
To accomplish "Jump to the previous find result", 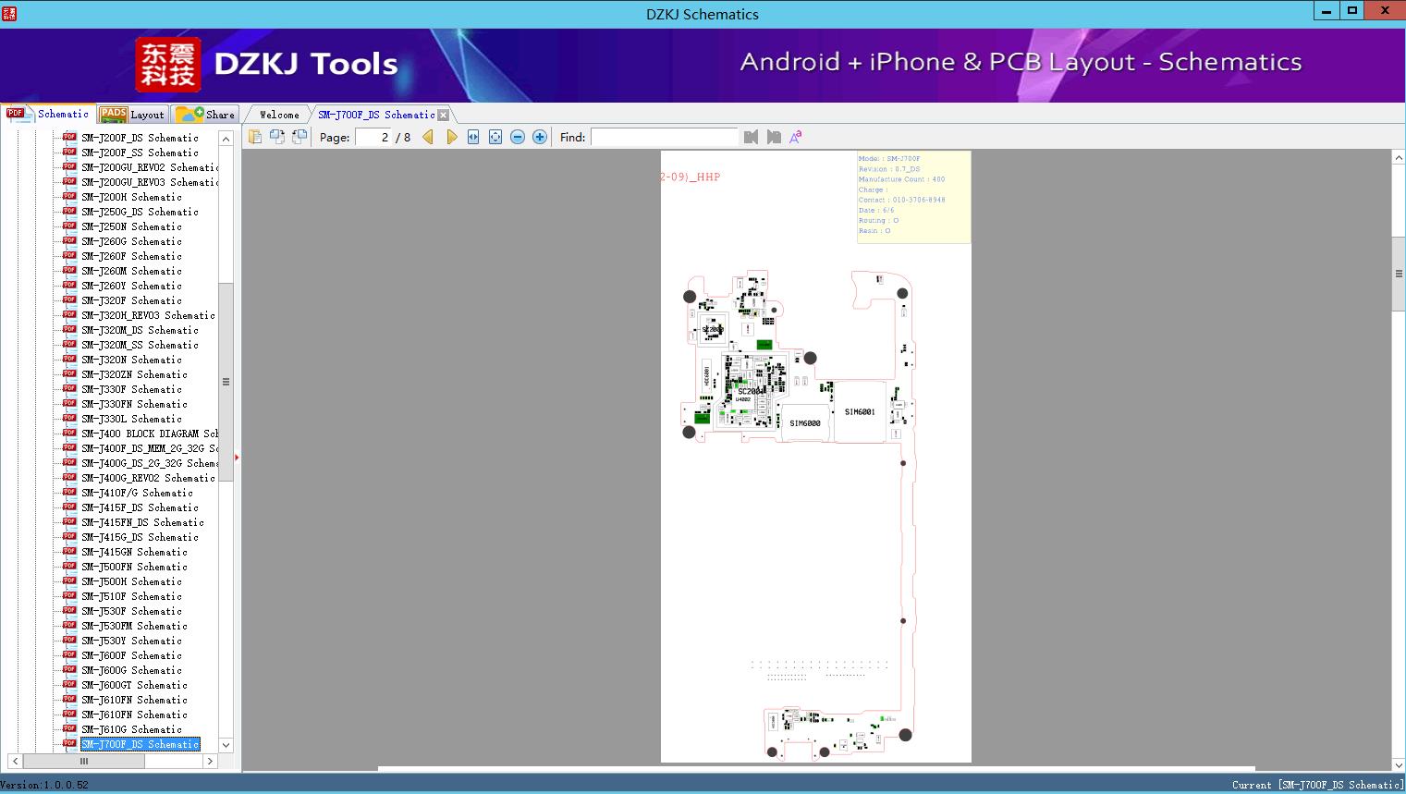I will pos(751,137).
